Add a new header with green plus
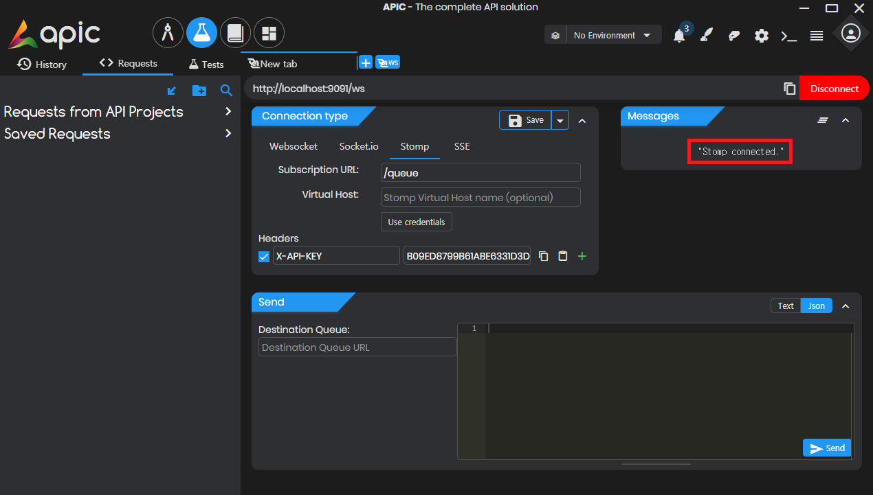The height and width of the screenshot is (495, 873). pyautogui.click(x=582, y=256)
